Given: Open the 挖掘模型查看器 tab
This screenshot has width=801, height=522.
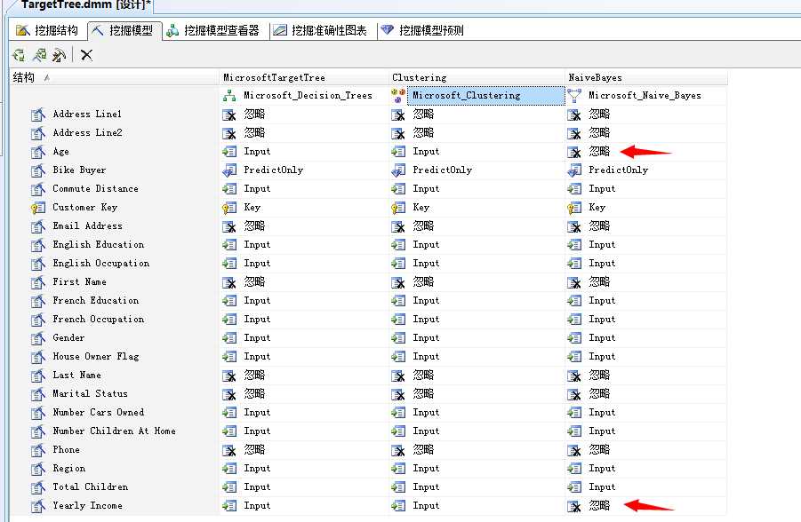Looking at the screenshot, I should pyautogui.click(x=213, y=30).
